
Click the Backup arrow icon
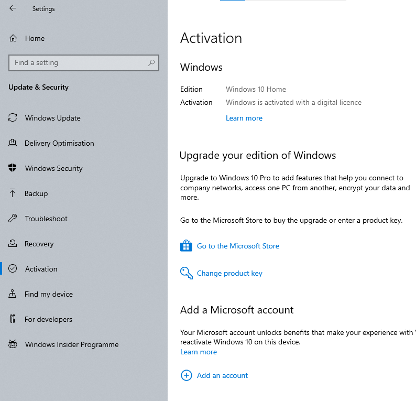coord(12,193)
